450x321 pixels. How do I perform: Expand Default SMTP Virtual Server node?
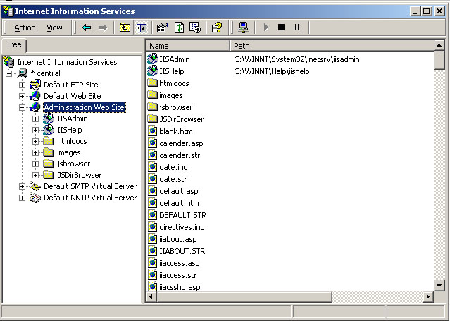coord(22,186)
